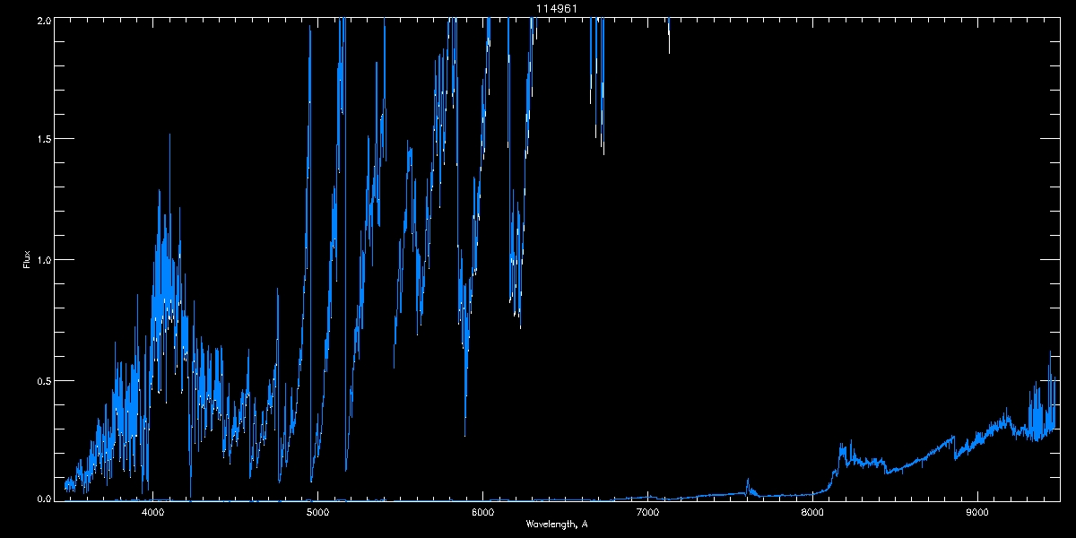Click x-axis tick label 8000

tap(812, 513)
